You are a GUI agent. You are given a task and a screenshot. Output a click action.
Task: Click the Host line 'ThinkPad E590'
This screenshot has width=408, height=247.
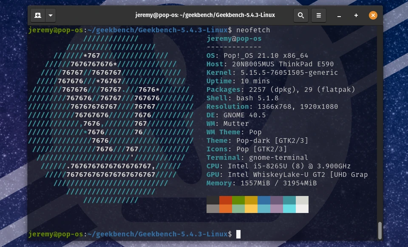(306, 64)
